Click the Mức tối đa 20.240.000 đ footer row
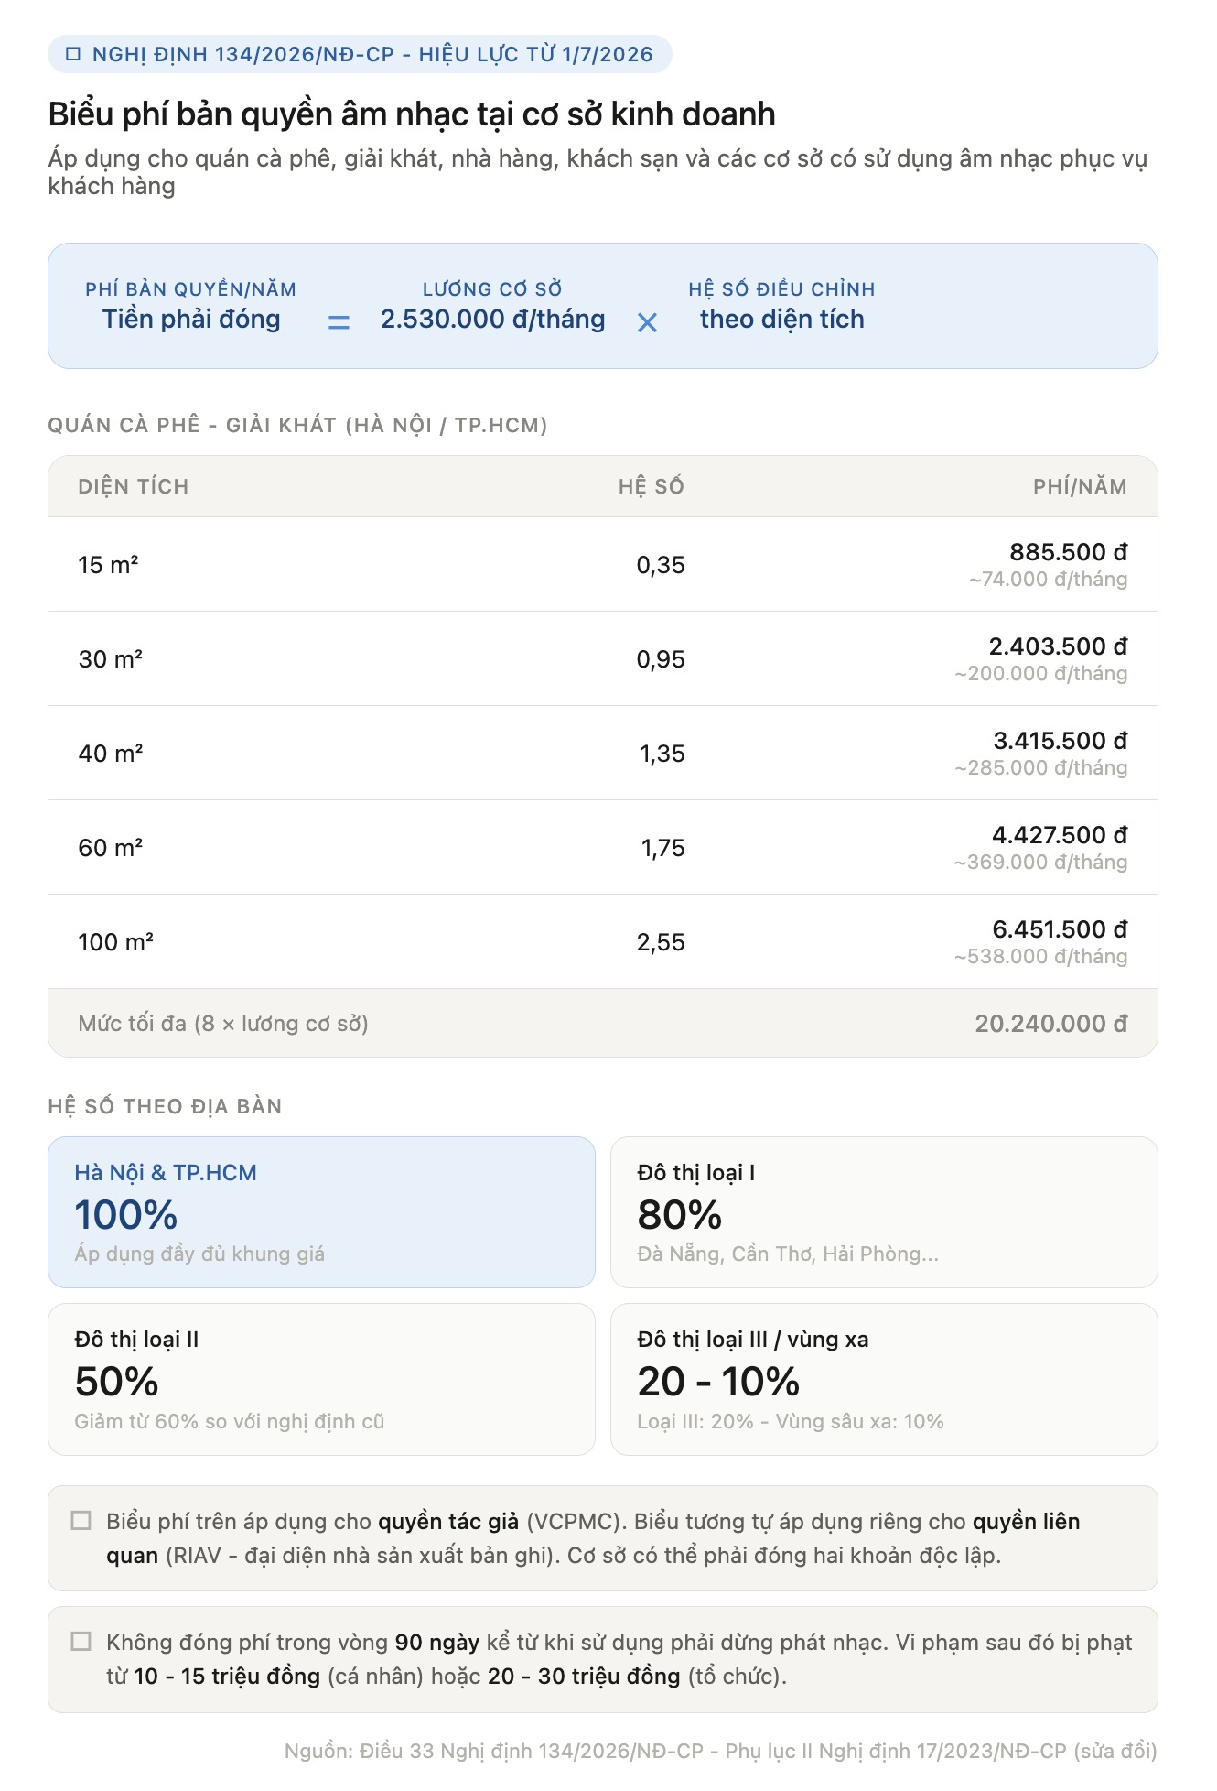1217x1791 pixels. point(603,1023)
